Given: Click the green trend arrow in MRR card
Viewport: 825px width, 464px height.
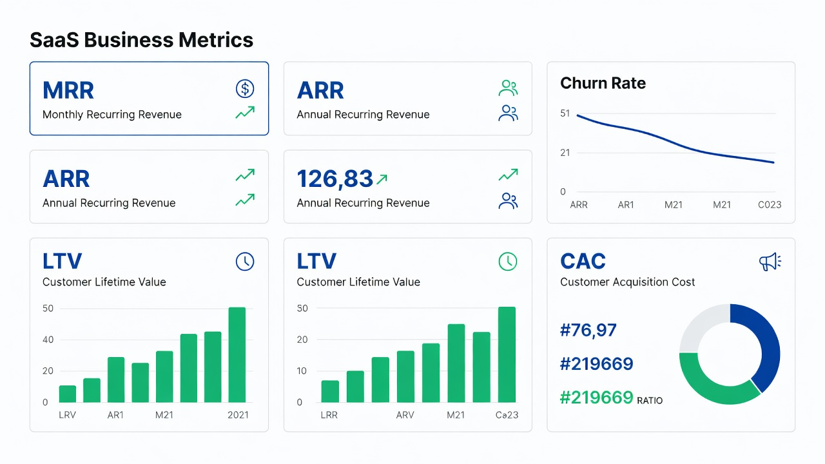Looking at the screenshot, I should pyautogui.click(x=245, y=113).
